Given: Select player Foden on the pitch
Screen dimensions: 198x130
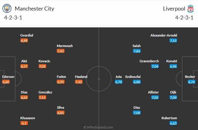Looking at the screenshot, I should pyautogui.click(x=61, y=77).
